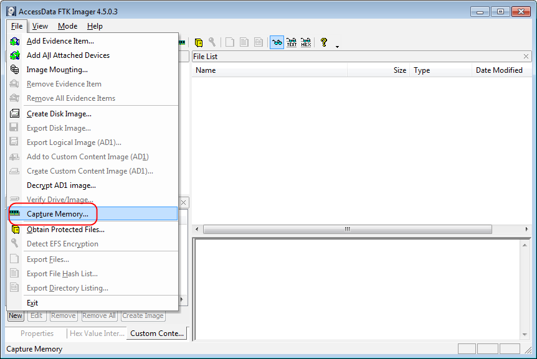Sort by Type column header
This screenshot has width=537, height=359.
(441, 70)
